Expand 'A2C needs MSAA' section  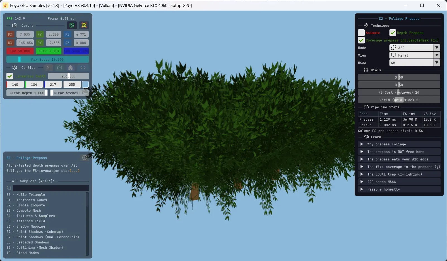[399, 182]
